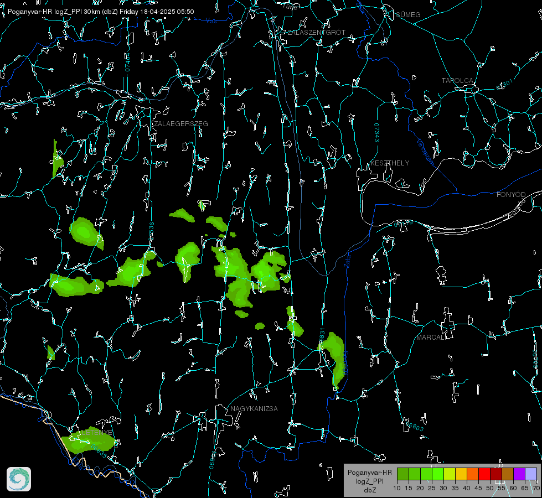Select the 35–40 dBZ yellow legend swatch

[462, 474]
